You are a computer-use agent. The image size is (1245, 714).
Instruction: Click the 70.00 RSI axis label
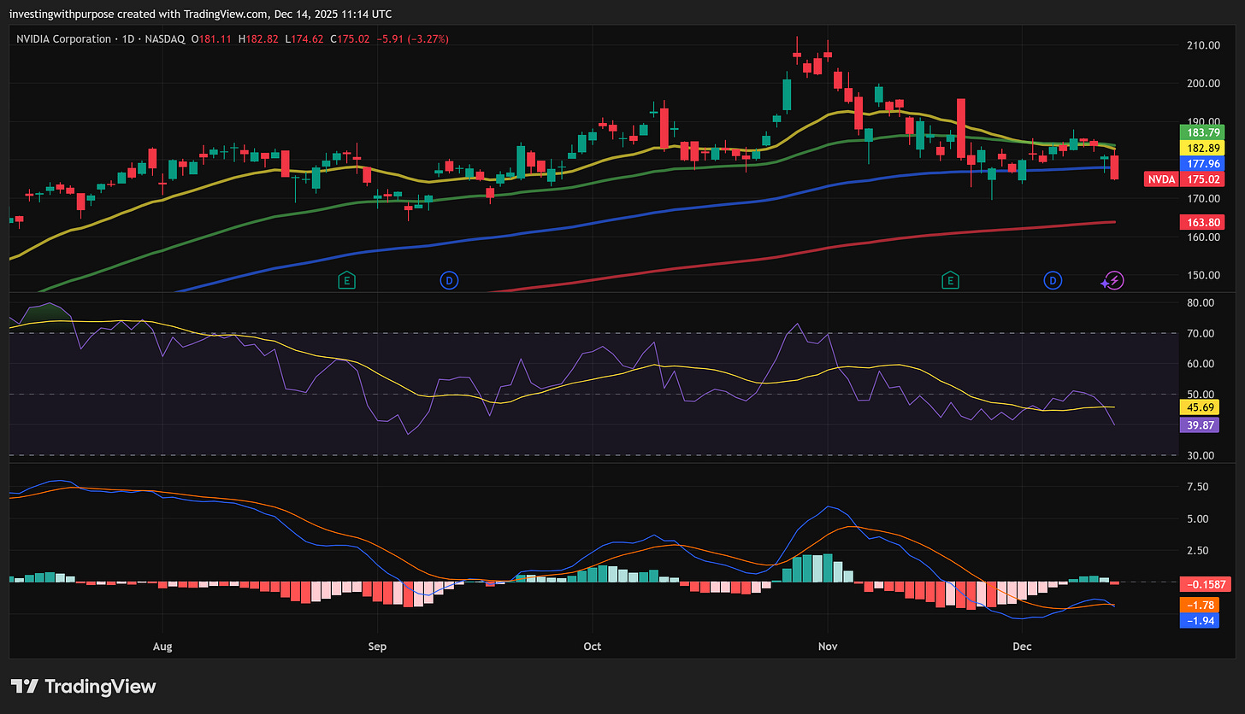coord(1201,334)
